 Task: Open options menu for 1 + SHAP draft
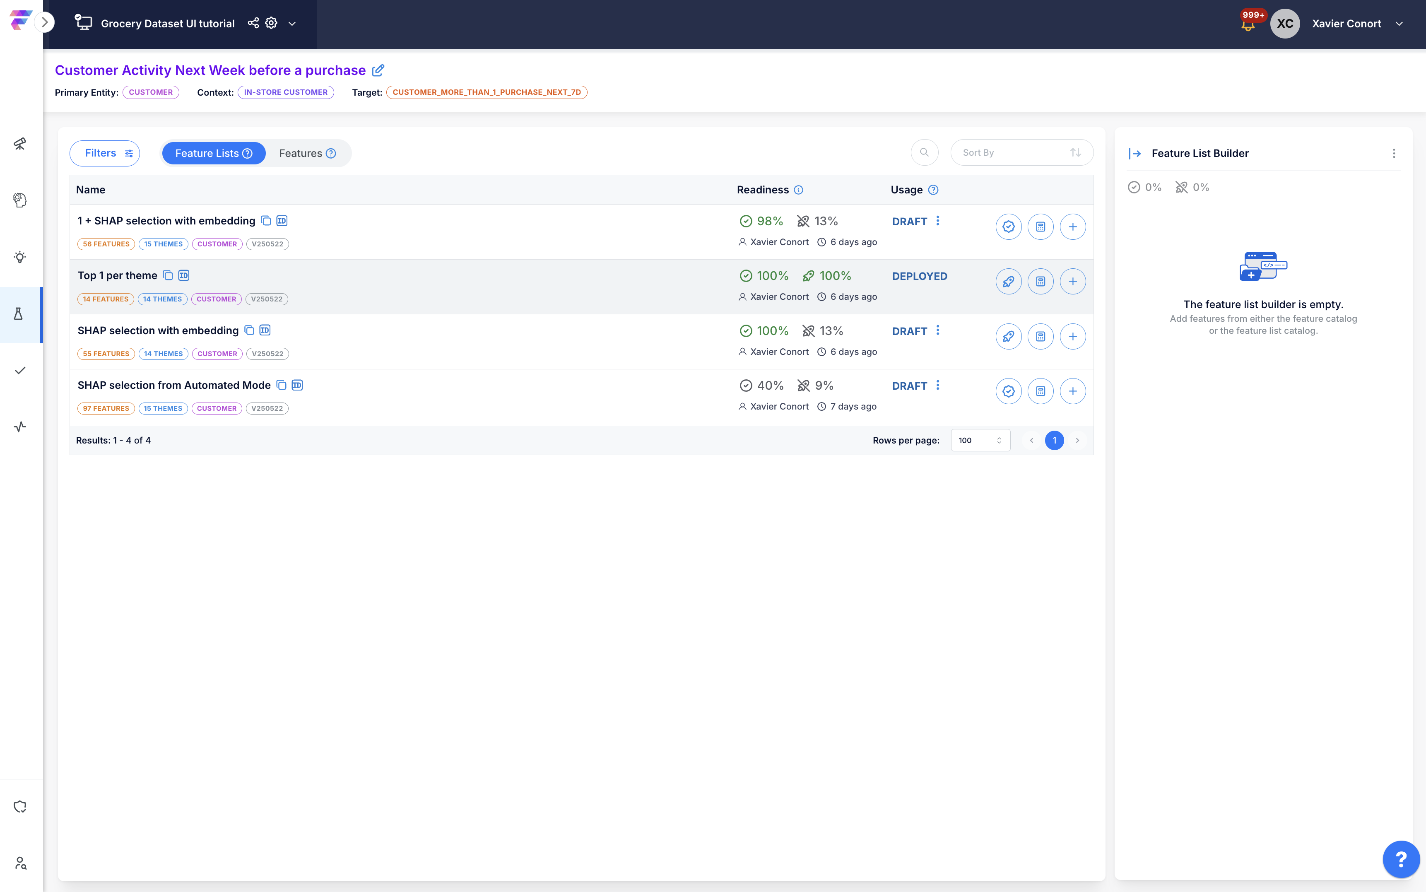(x=938, y=221)
